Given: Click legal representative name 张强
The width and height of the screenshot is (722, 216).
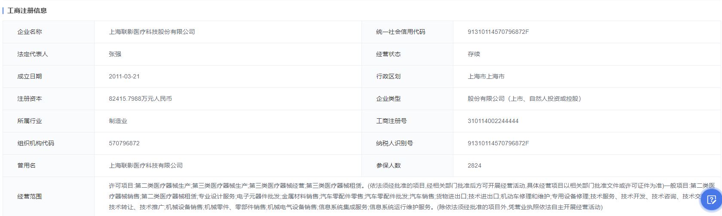Looking at the screenshot, I should click(115, 54).
